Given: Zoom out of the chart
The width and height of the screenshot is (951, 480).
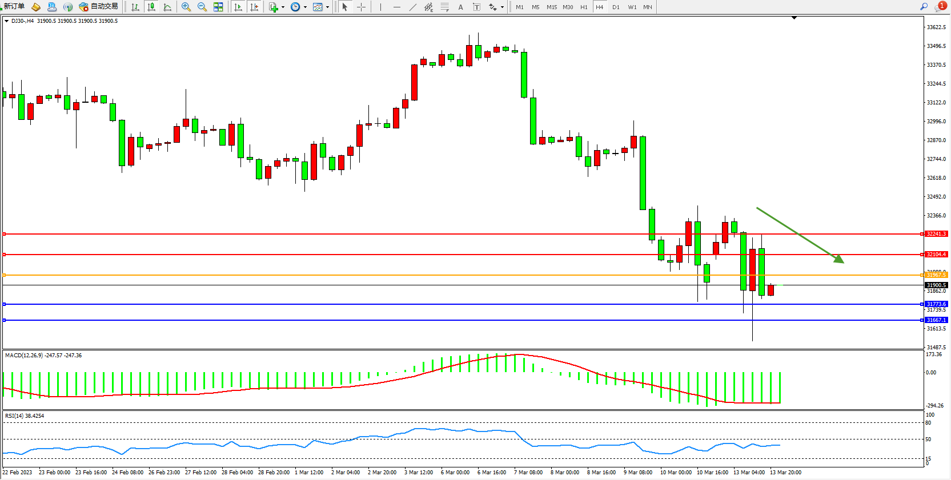Looking at the screenshot, I should [202, 7].
